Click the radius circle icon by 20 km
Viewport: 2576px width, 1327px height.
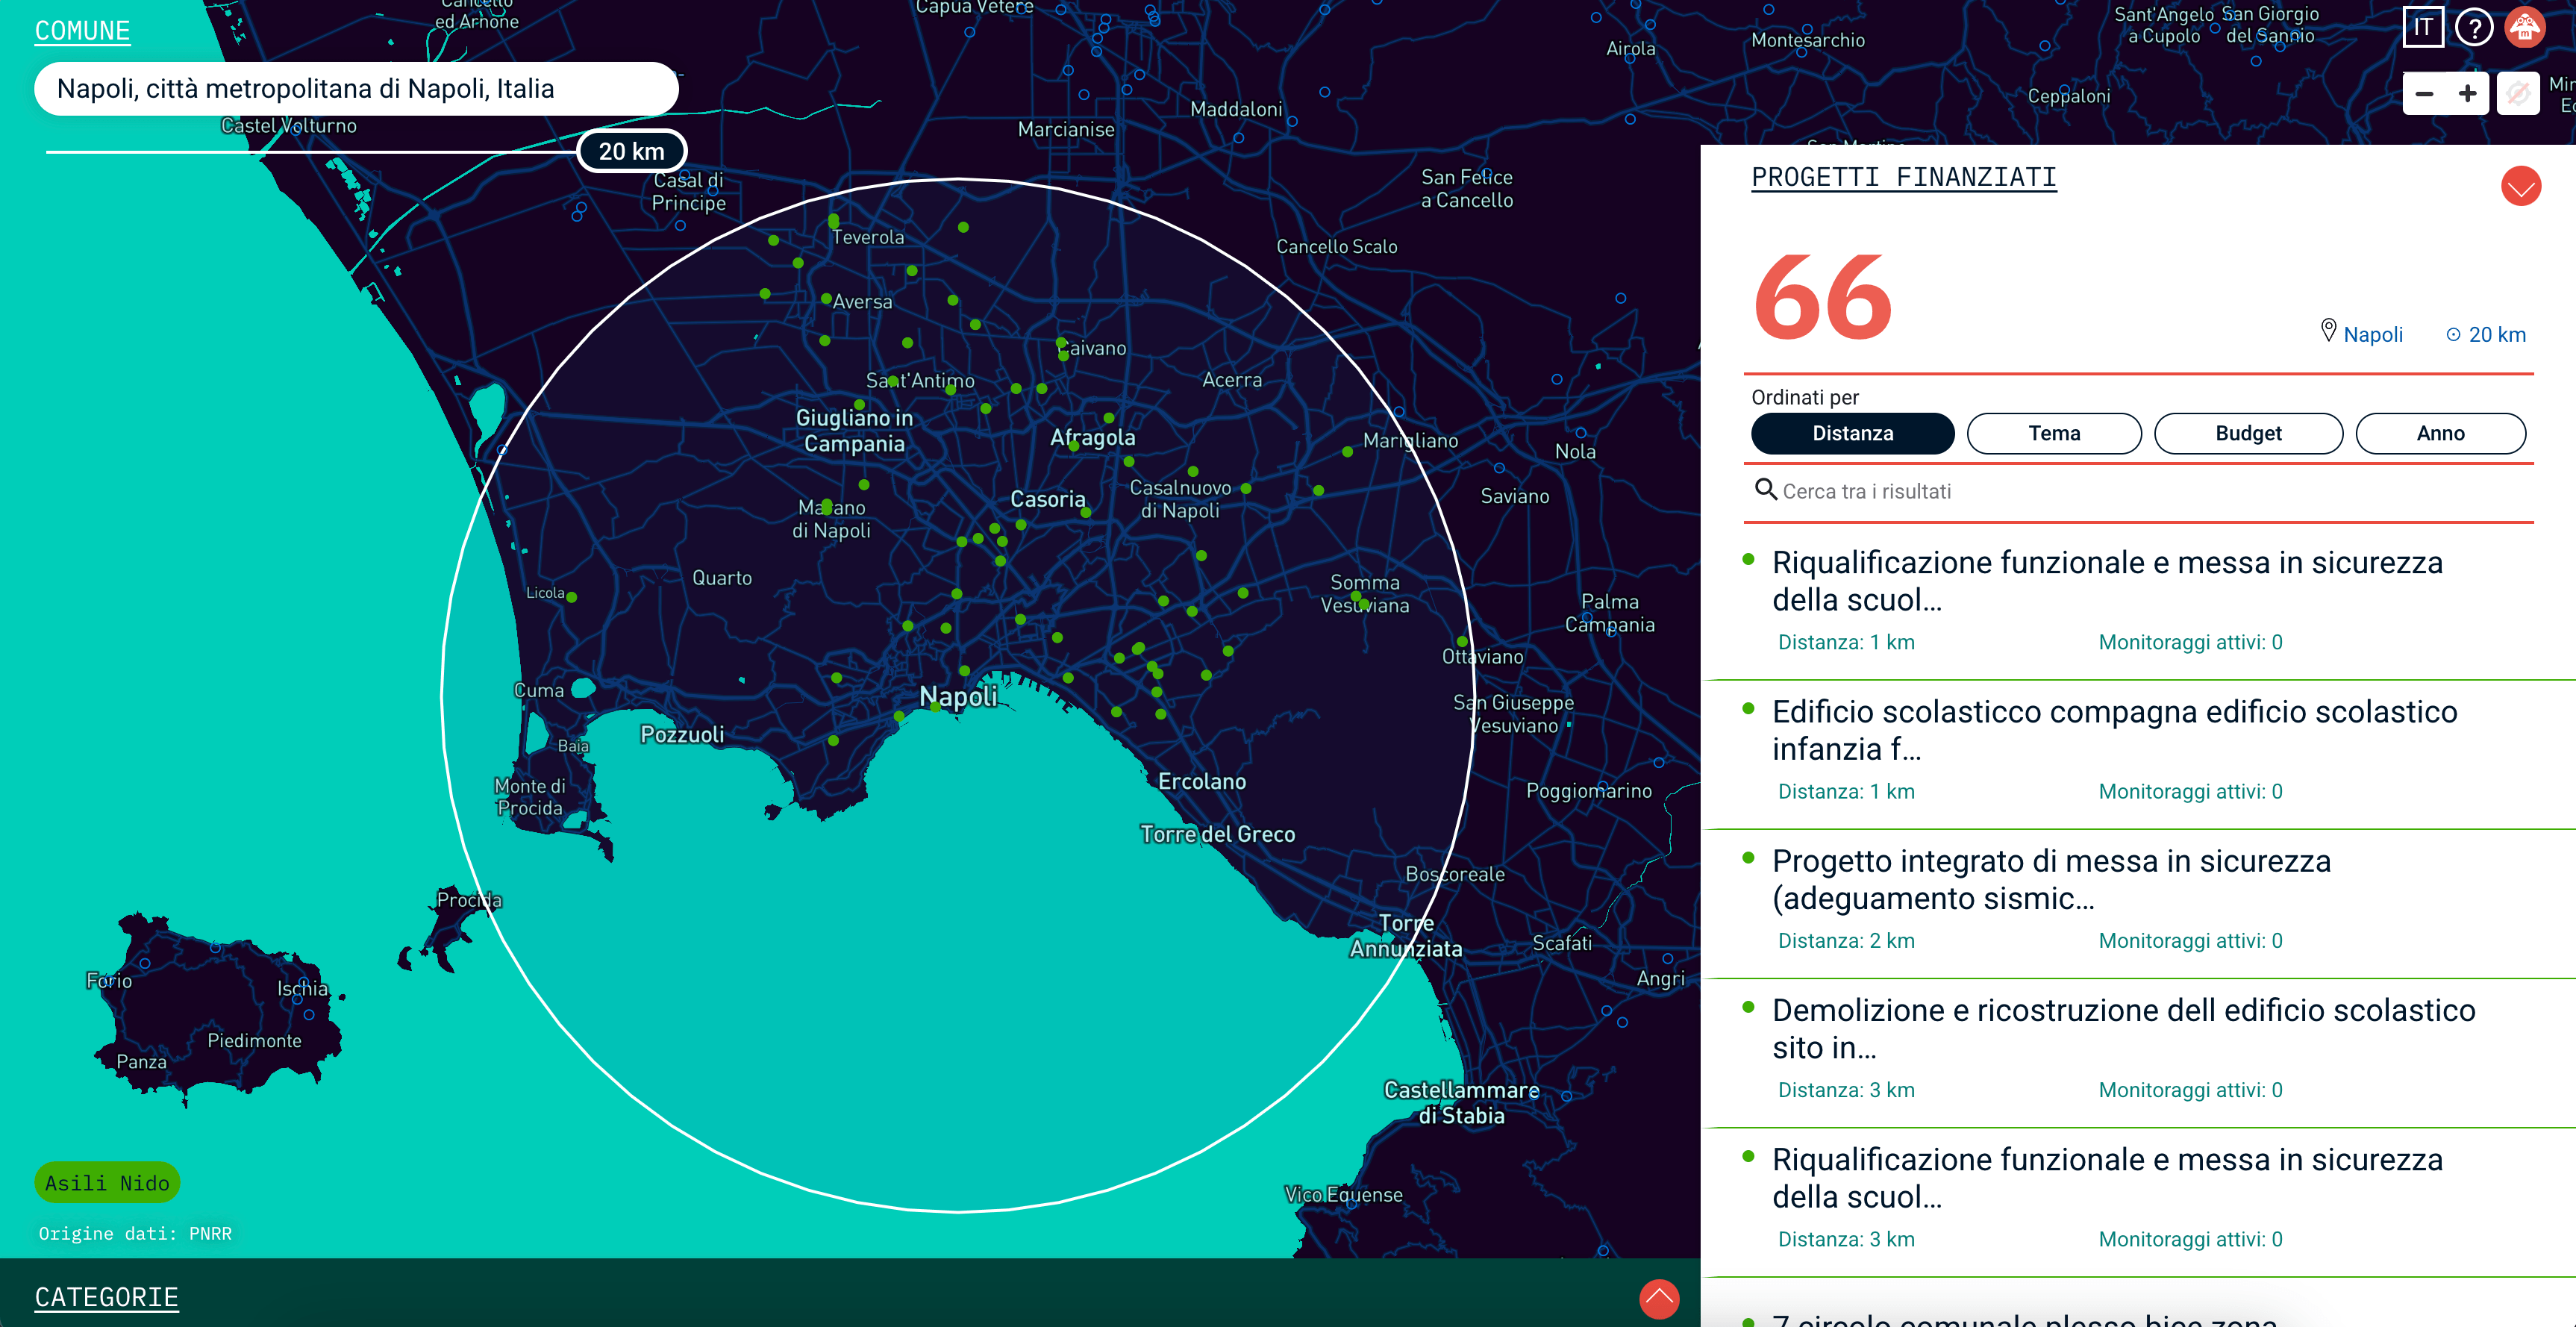[2453, 335]
